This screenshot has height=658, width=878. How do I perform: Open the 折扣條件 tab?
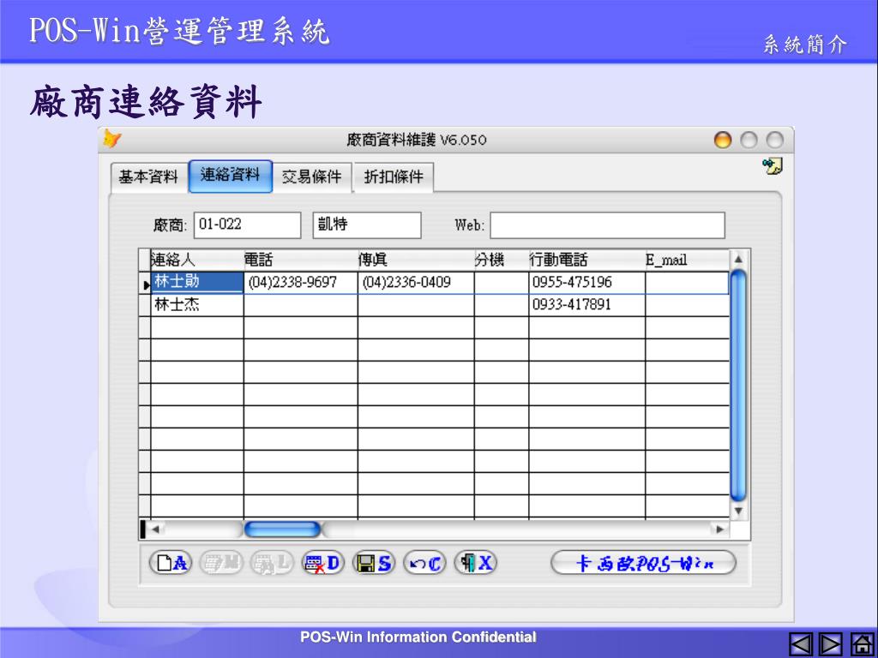tap(394, 176)
